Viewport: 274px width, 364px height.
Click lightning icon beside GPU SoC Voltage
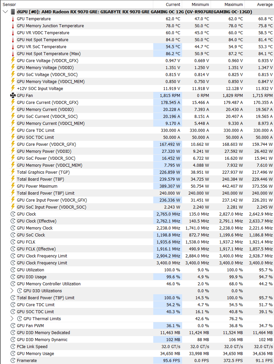(x=13, y=74)
